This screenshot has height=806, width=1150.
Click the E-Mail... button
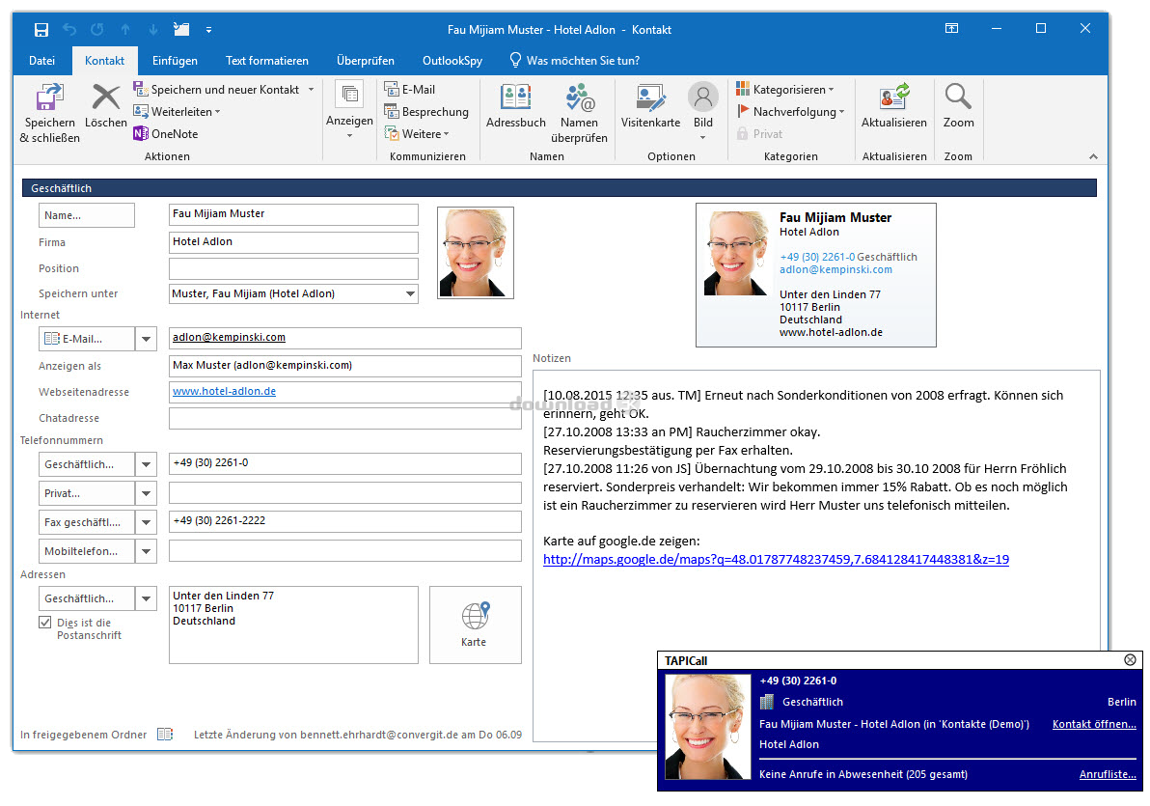coord(87,339)
